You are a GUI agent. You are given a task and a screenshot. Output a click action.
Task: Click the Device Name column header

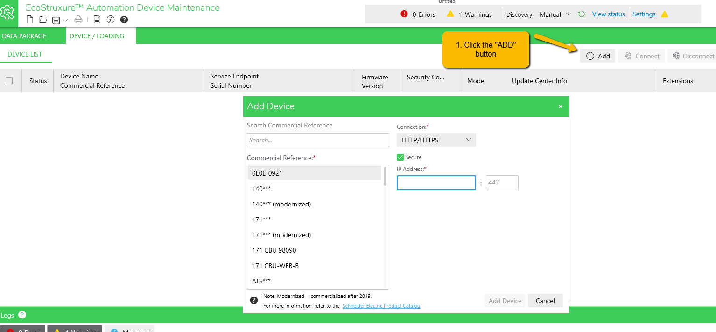(x=79, y=76)
